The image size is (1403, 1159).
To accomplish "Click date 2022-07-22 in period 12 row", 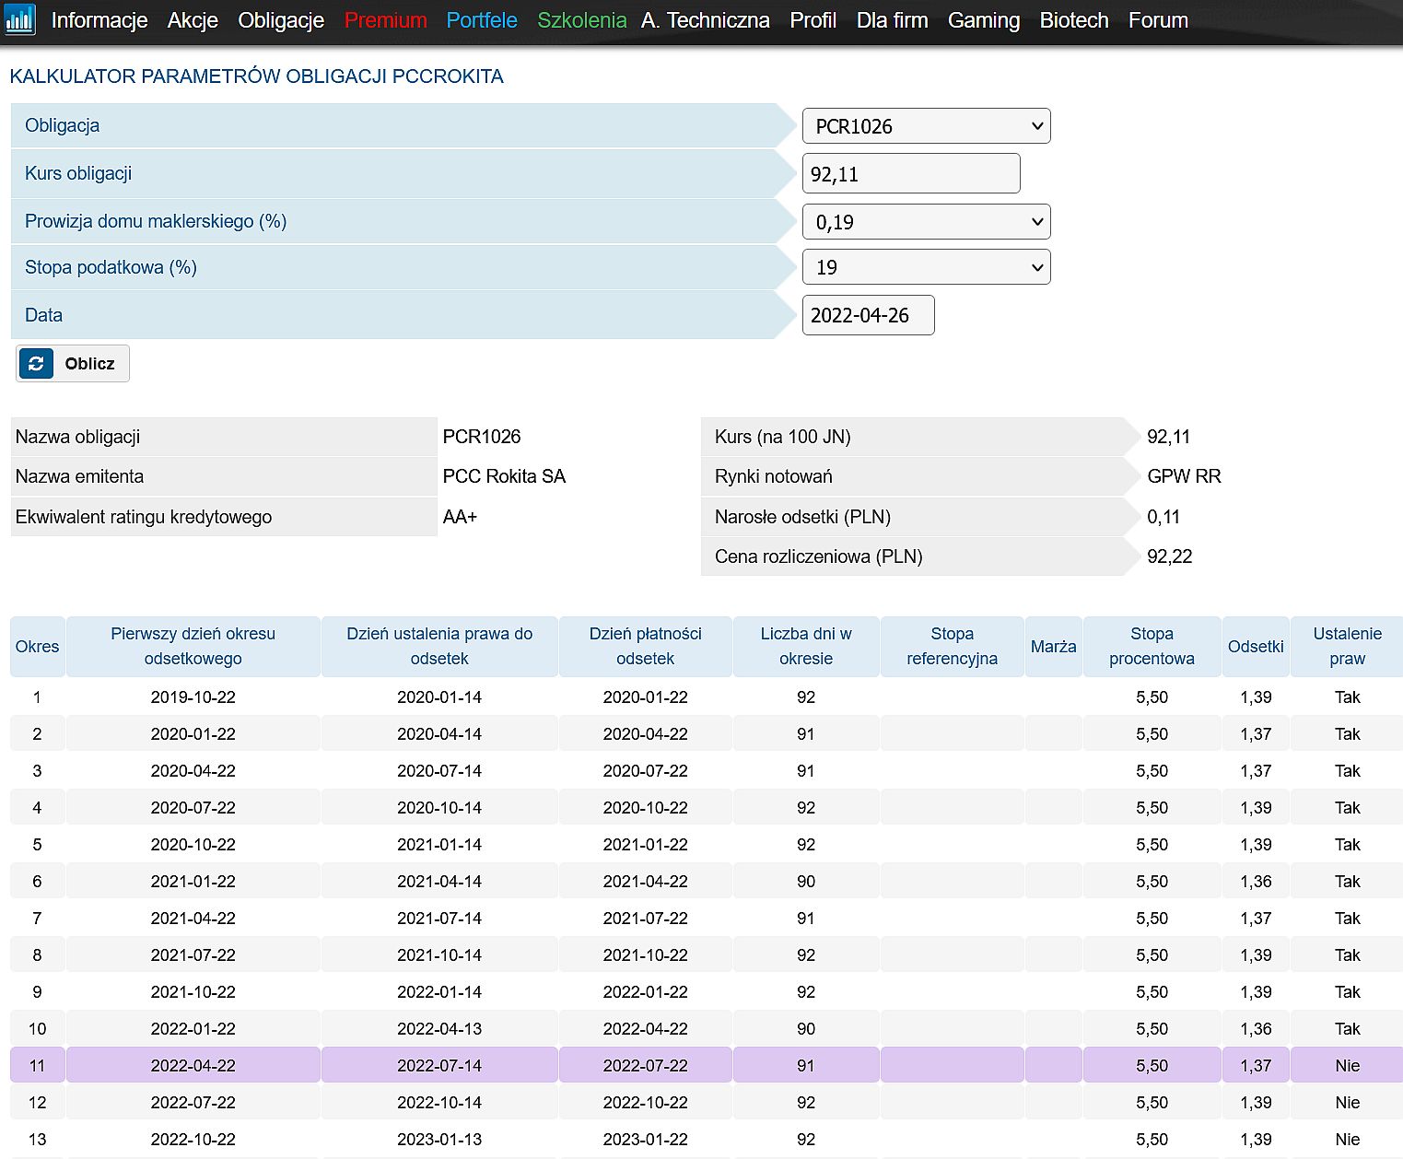I will [193, 1103].
